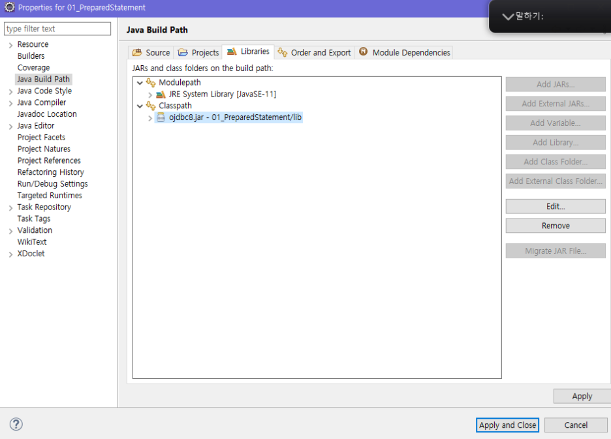611x439 pixels.
Task: Click the Apply button
Action: click(x=582, y=396)
